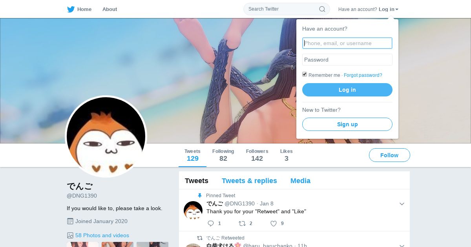Click the Forgot password? link
Viewport: 471px width, 247px height.
(363, 75)
